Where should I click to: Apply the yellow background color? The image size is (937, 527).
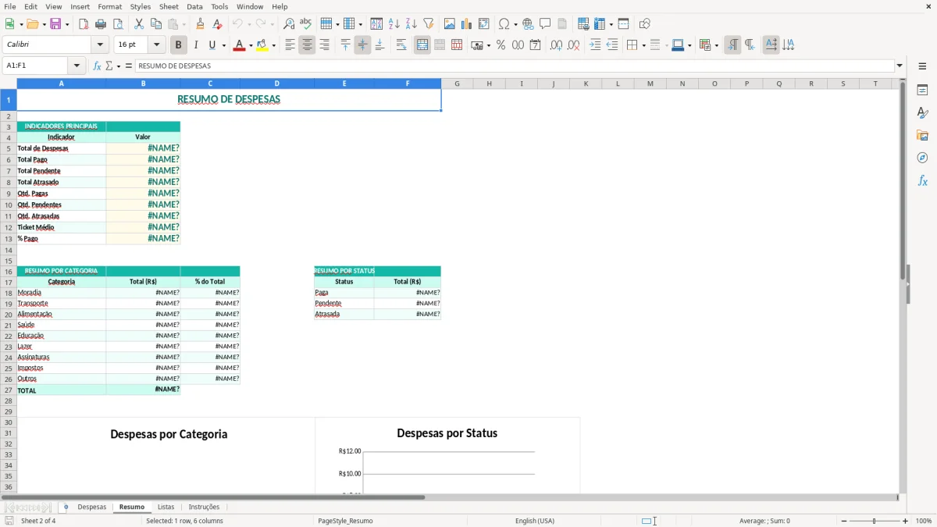pos(262,45)
